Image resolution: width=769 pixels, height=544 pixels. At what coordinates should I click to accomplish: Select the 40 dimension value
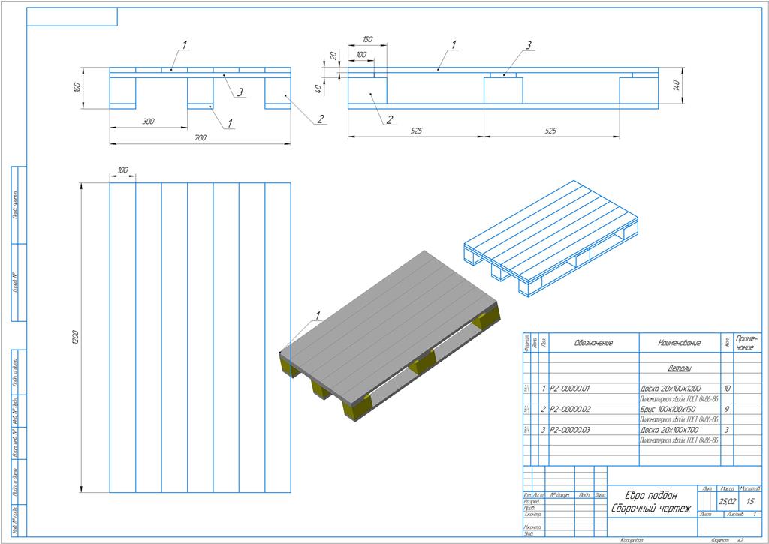(x=318, y=89)
